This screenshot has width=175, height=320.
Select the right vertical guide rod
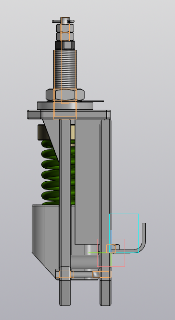pos(106,212)
